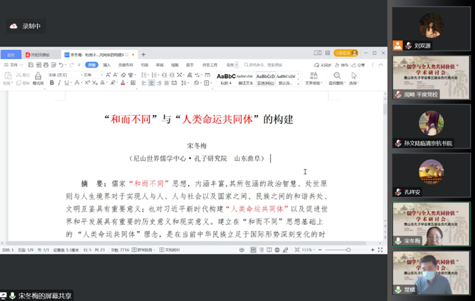Click the orange 立即登录 login button

(x=346, y=53)
